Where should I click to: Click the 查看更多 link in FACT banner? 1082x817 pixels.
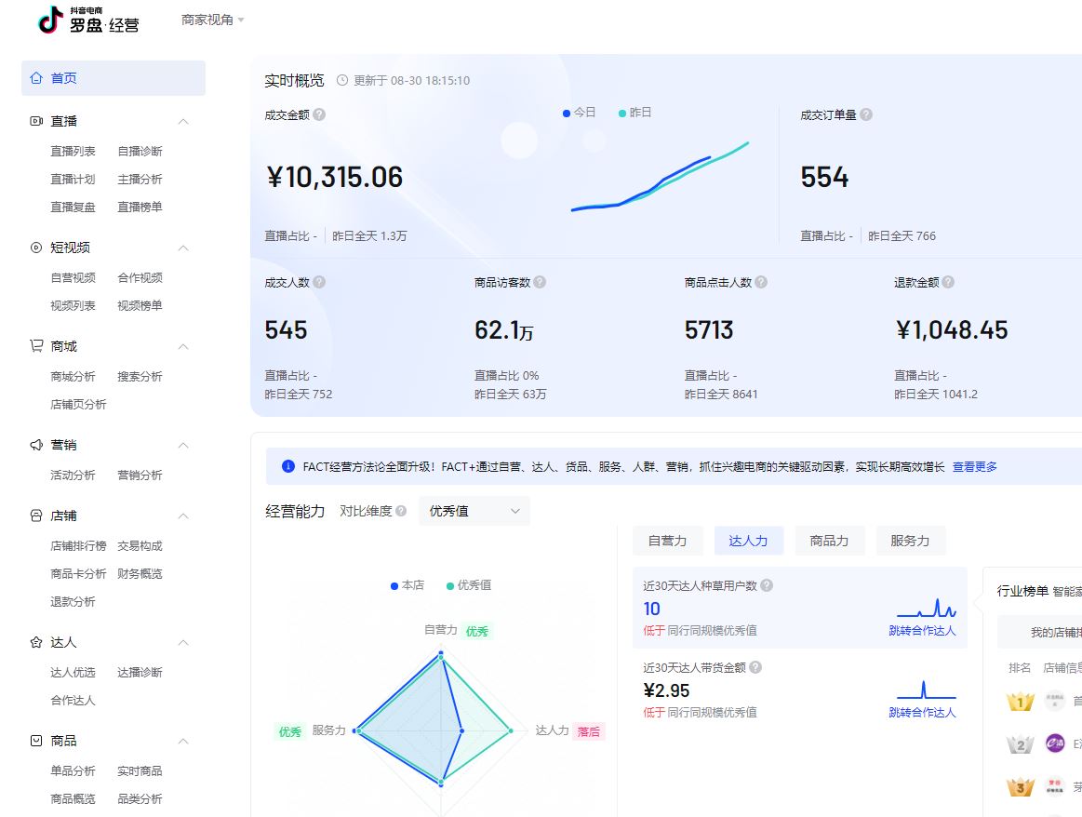(x=974, y=466)
